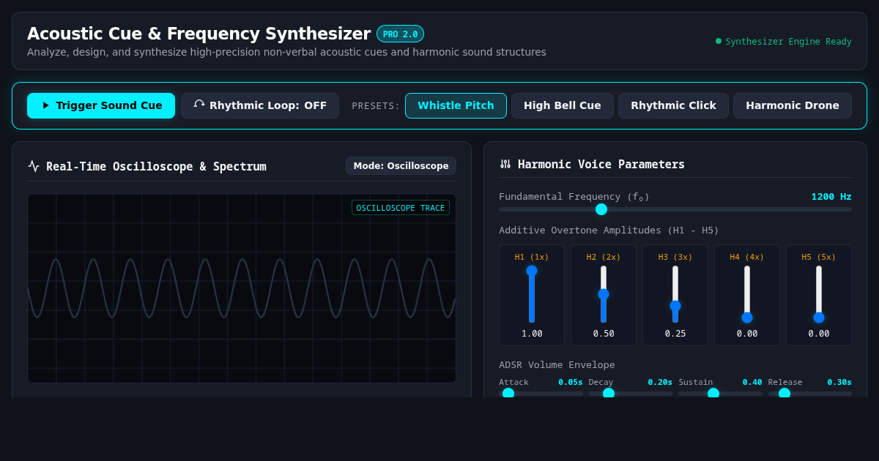Click the 1200 Hz frequency value

coord(831,197)
